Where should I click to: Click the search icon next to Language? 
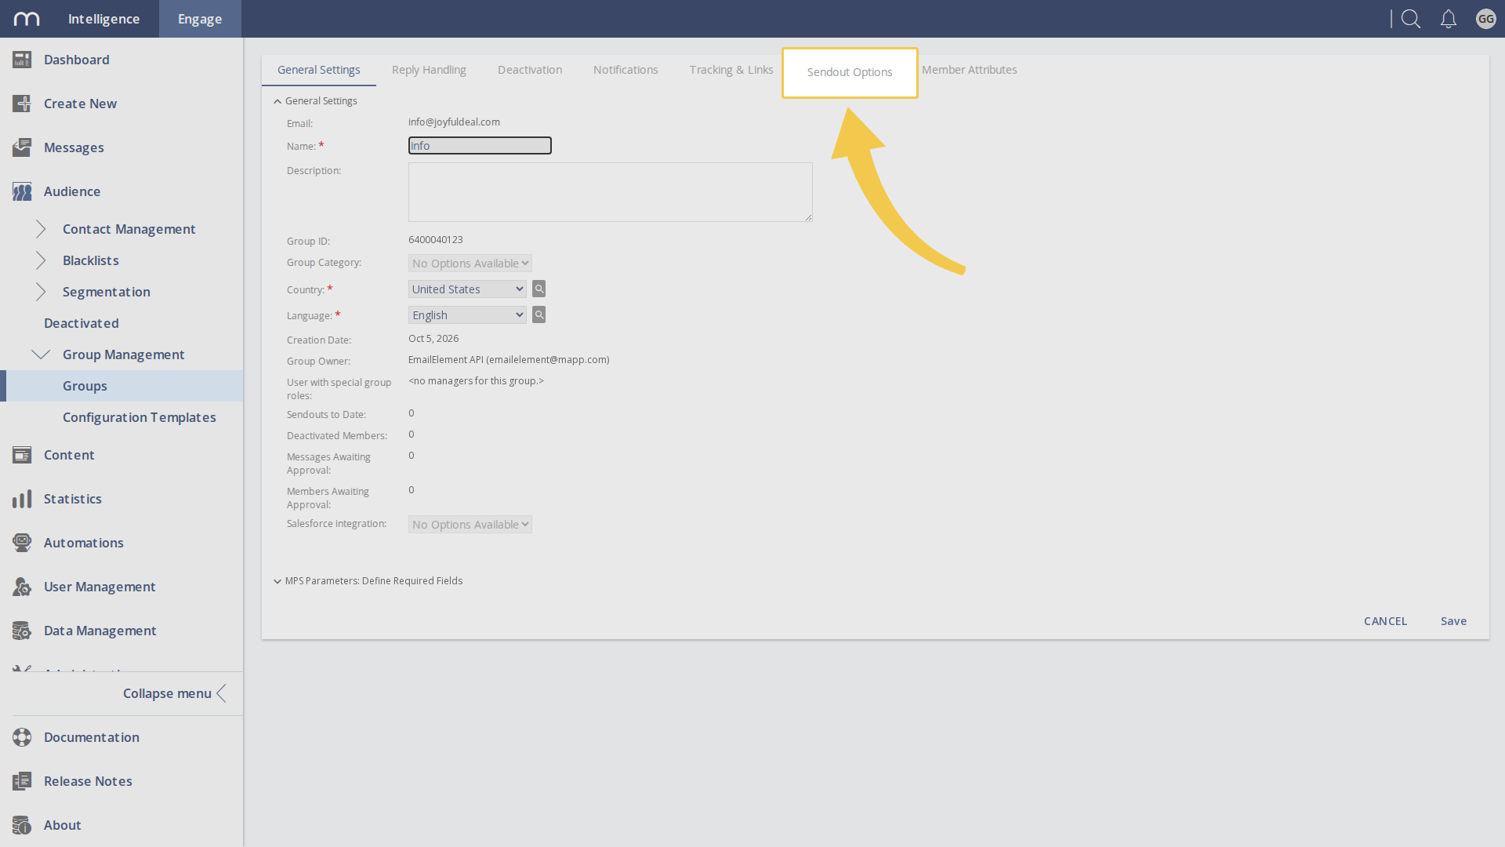(x=539, y=314)
